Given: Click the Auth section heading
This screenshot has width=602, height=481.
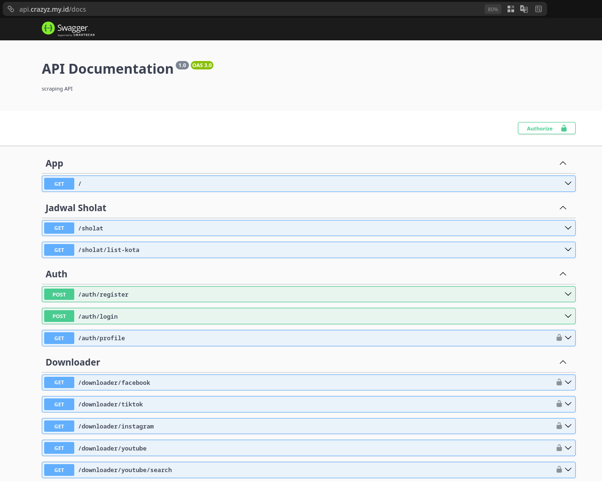Looking at the screenshot, I should click(56, 274).
